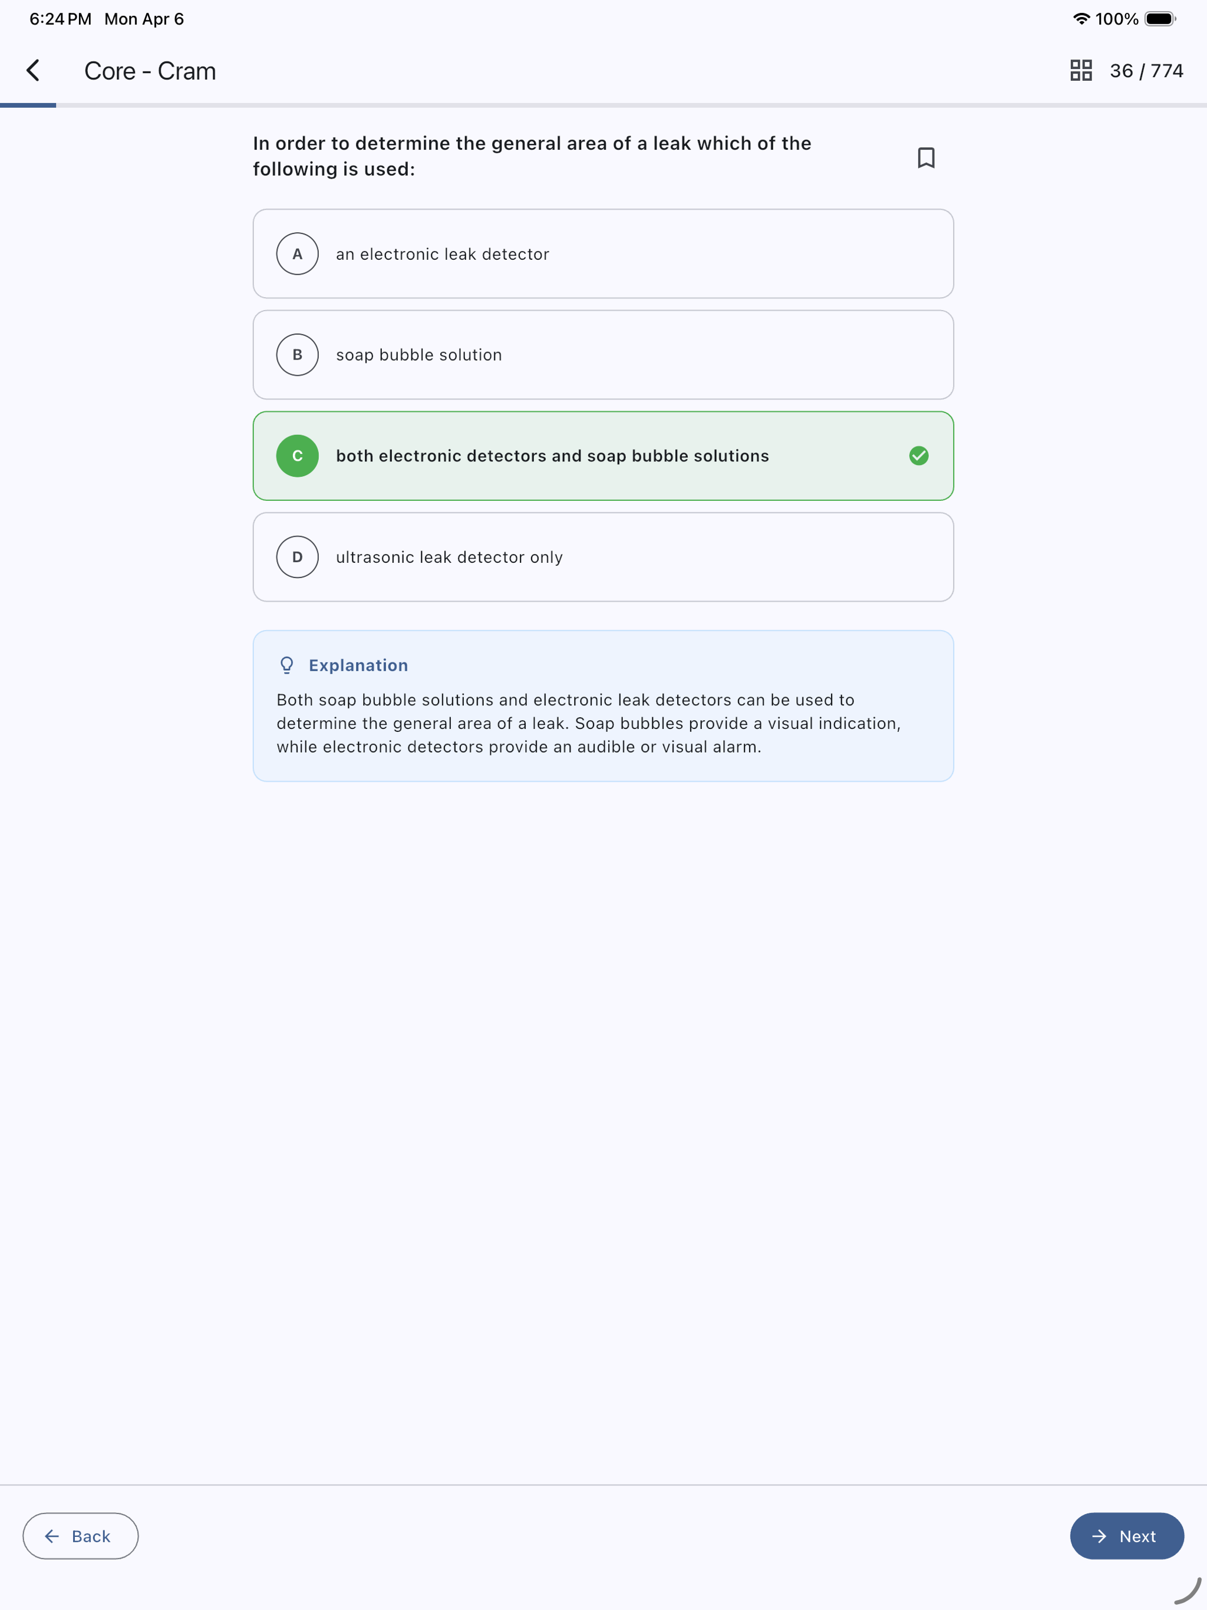1207x1610 pixels.
Task: Tap the battery indicator icon
Action: point(1160,19)
